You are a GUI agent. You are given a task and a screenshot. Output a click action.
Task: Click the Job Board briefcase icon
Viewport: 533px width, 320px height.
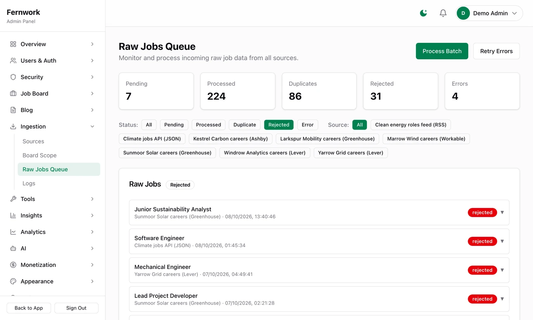pyautogui.click(x=13, y=93)
